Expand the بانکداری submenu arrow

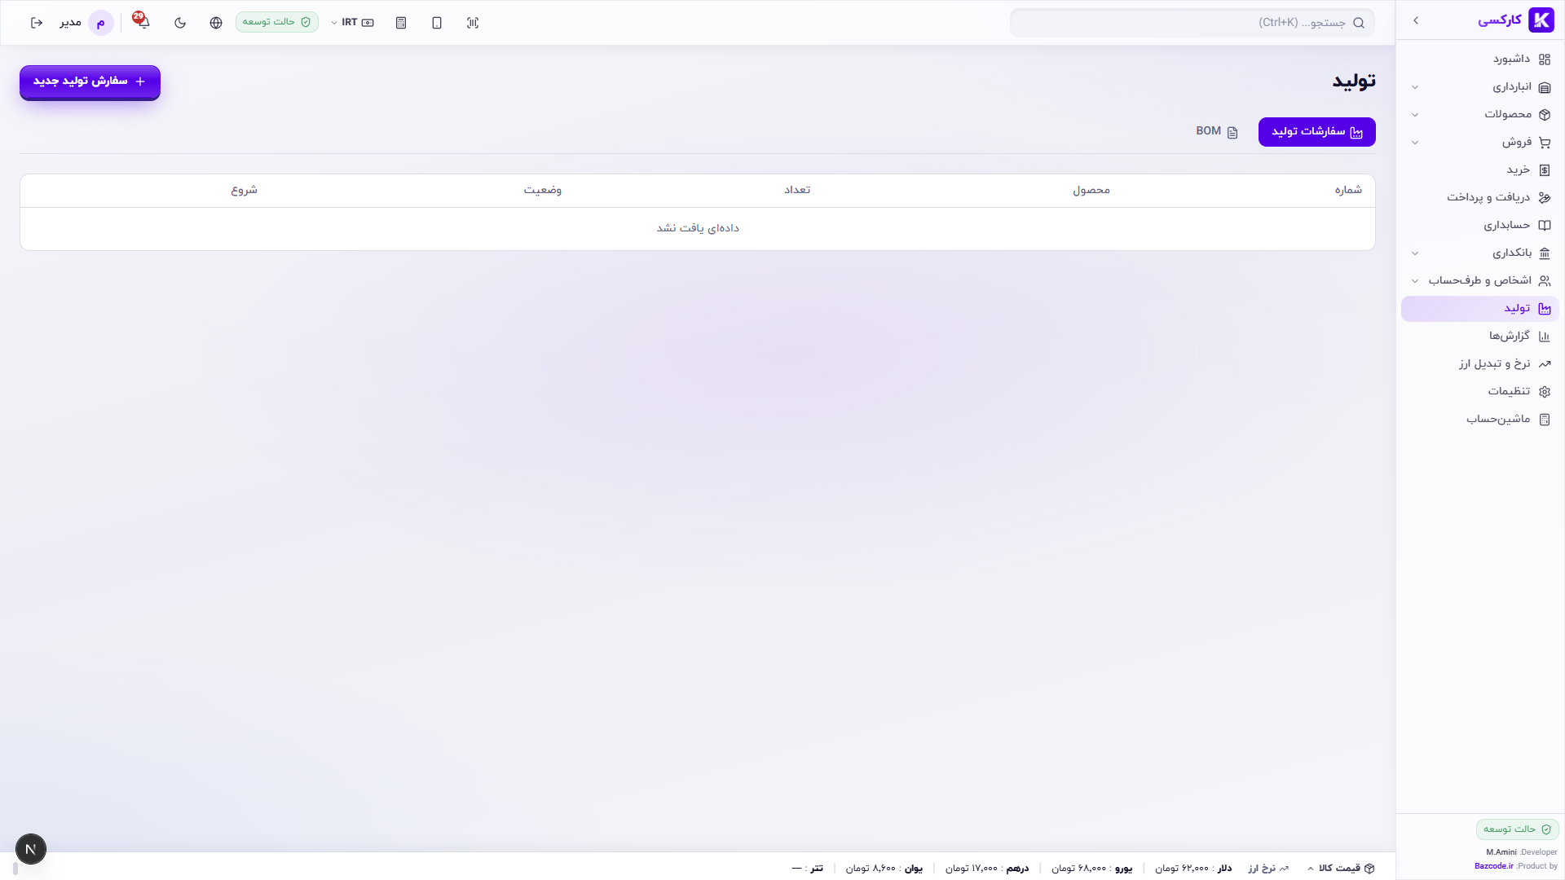coord(1415,253)
